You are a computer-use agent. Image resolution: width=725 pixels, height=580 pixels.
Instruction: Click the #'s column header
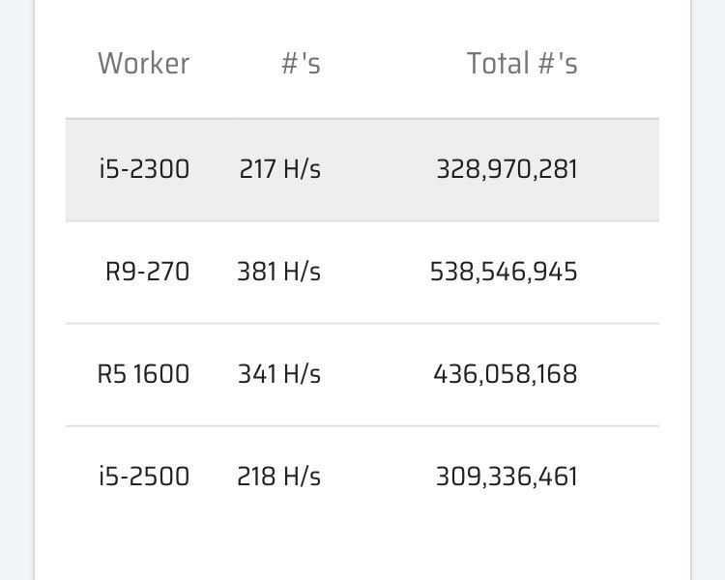(x=301, y=64)
